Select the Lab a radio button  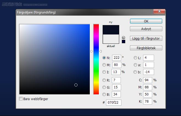point(135,65)
